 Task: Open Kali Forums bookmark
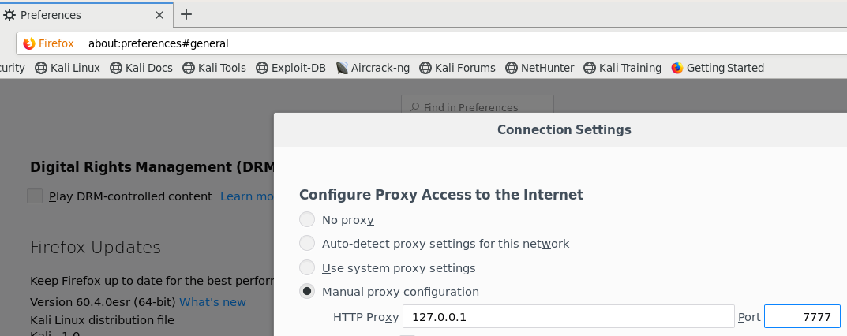click(457, 68)
